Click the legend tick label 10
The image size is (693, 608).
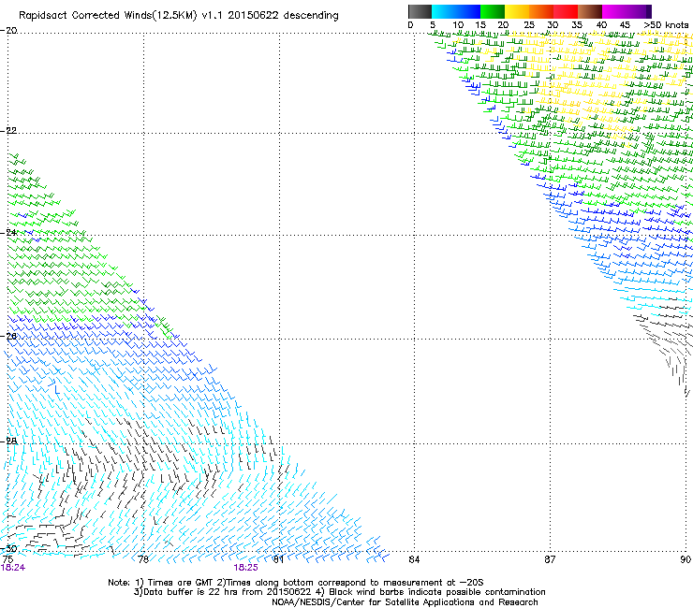[x=458, y=25]
